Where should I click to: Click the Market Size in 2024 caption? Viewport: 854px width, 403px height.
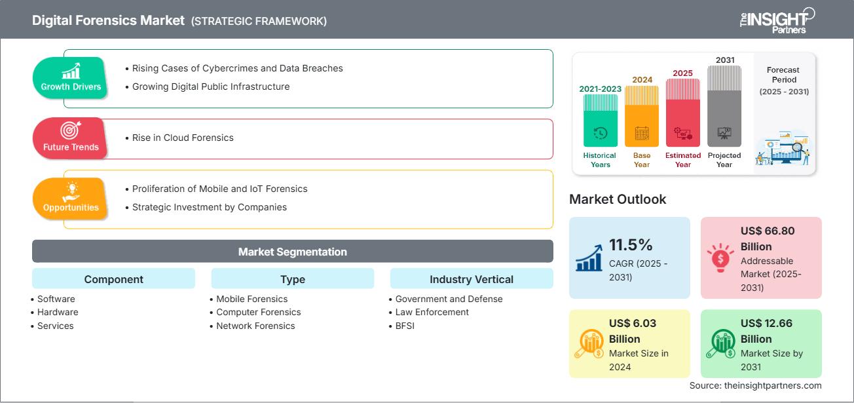coord(639,360)
